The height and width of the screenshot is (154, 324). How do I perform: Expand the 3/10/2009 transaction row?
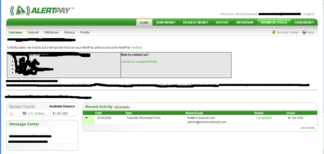click(86, 118)
